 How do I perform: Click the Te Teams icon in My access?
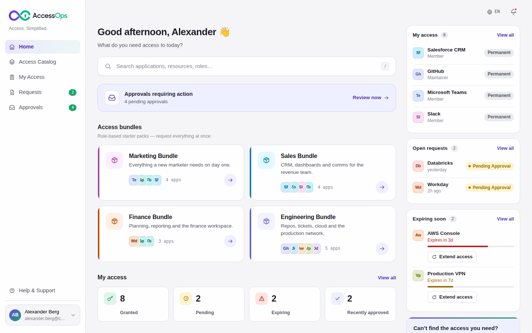(418, 96)
